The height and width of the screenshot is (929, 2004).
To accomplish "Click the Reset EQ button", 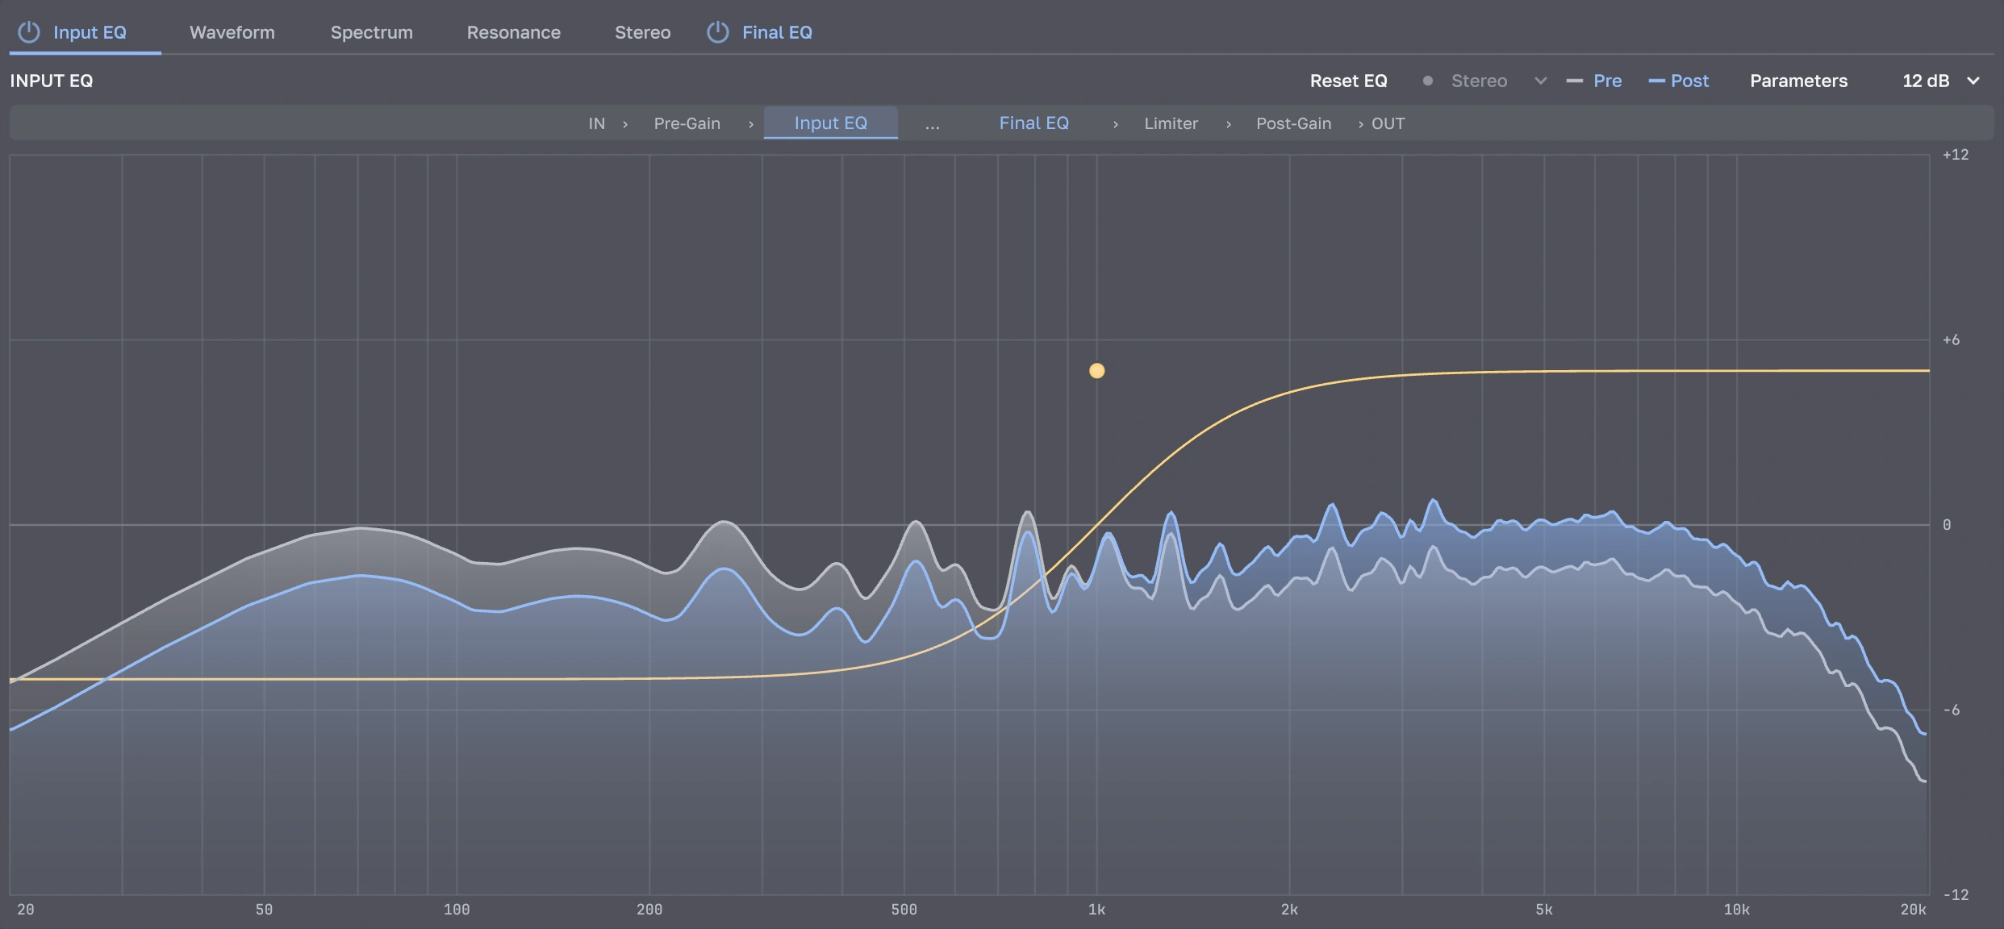I will pos(1349,81).
